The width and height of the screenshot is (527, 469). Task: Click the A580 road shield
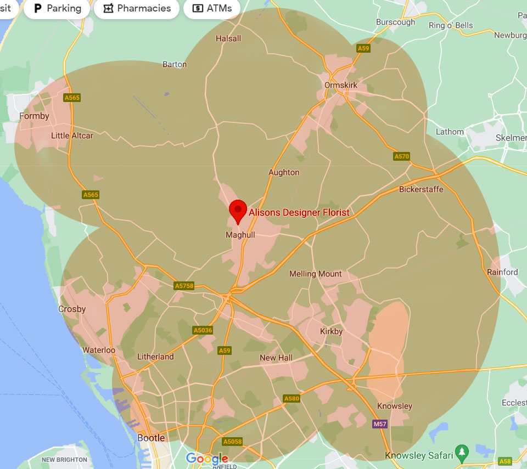tap(291, 399)
